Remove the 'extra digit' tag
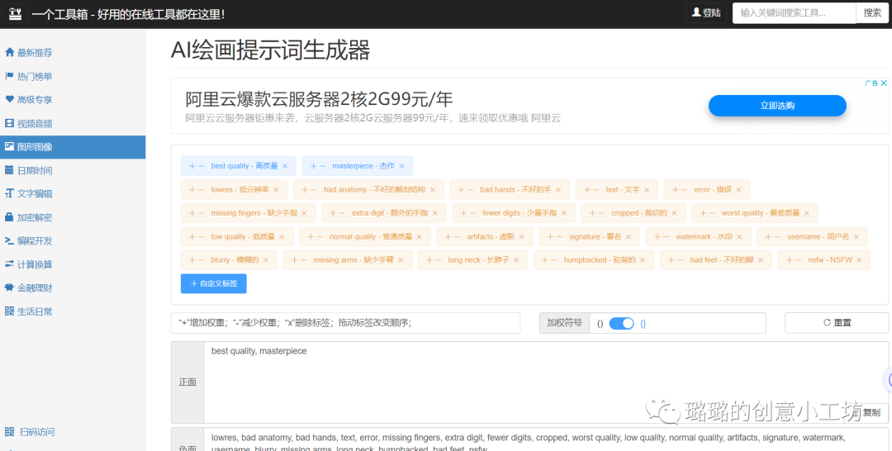The image size is (892, 451). click(435, 213)
